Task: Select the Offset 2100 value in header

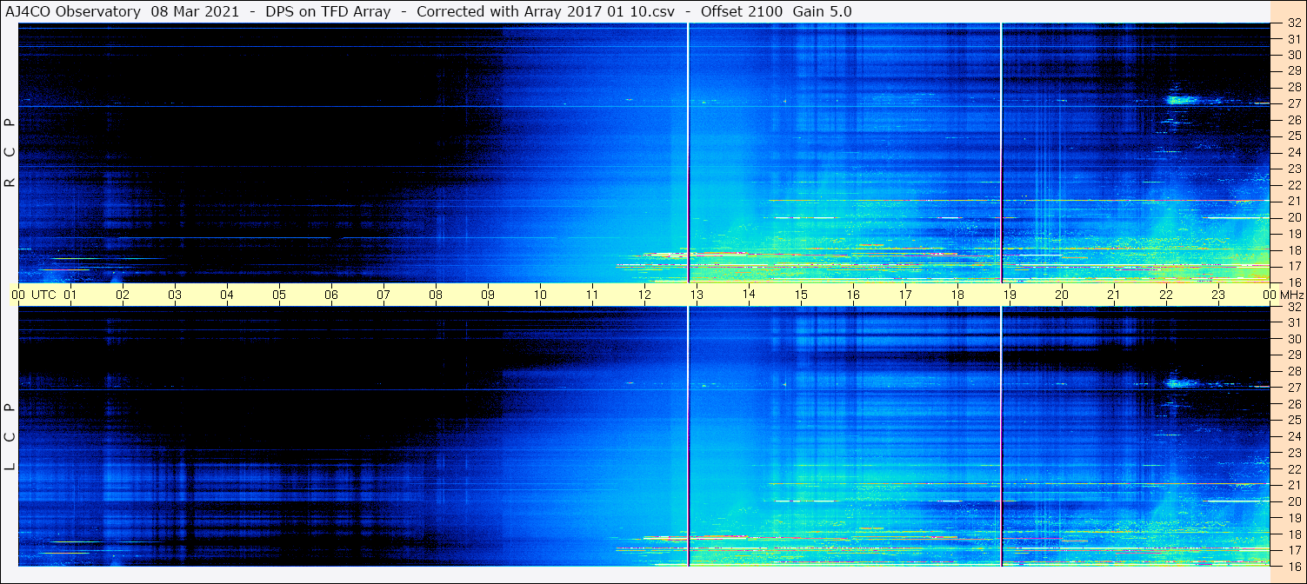Action: [x=740, y=12]
